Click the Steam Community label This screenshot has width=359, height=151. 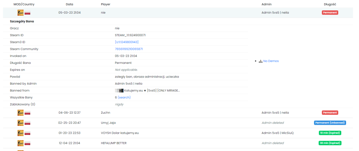click(24, 49)
